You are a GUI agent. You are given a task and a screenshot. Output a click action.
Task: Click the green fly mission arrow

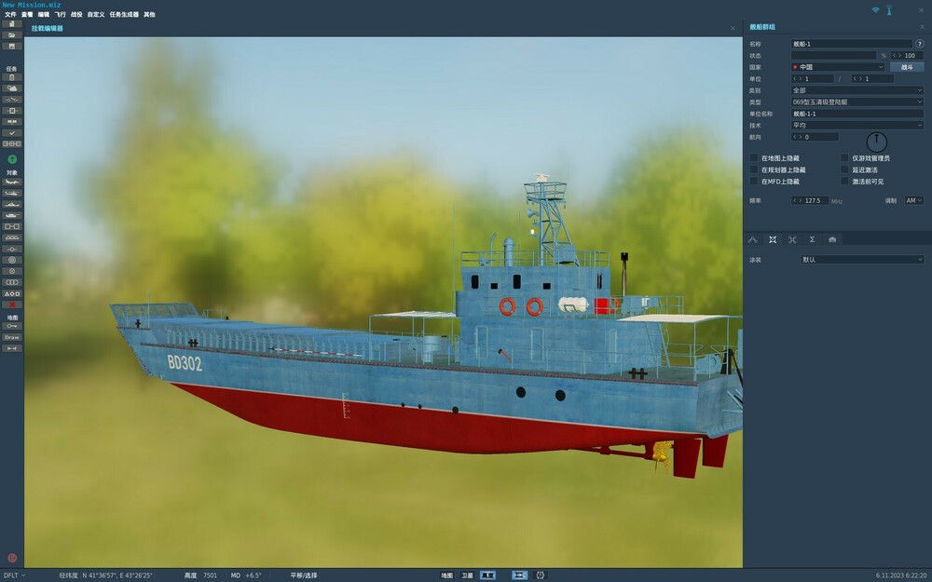pyautogui.click(x=12, y=159)
